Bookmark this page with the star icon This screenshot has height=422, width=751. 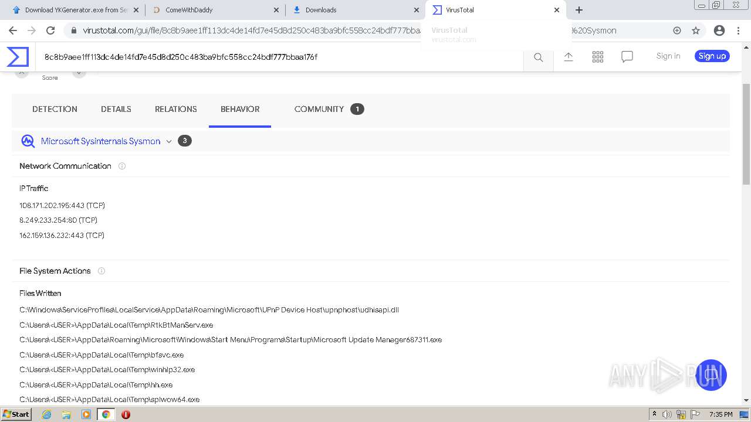click(x=696, y=30)
